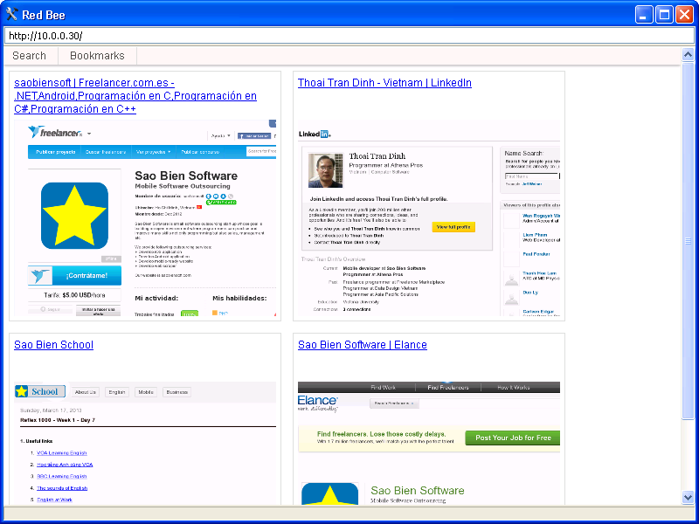Maximize the Red Bee window
Image resolution: width=699 pixels, height=524 pixels.
[x=664, y=15]
